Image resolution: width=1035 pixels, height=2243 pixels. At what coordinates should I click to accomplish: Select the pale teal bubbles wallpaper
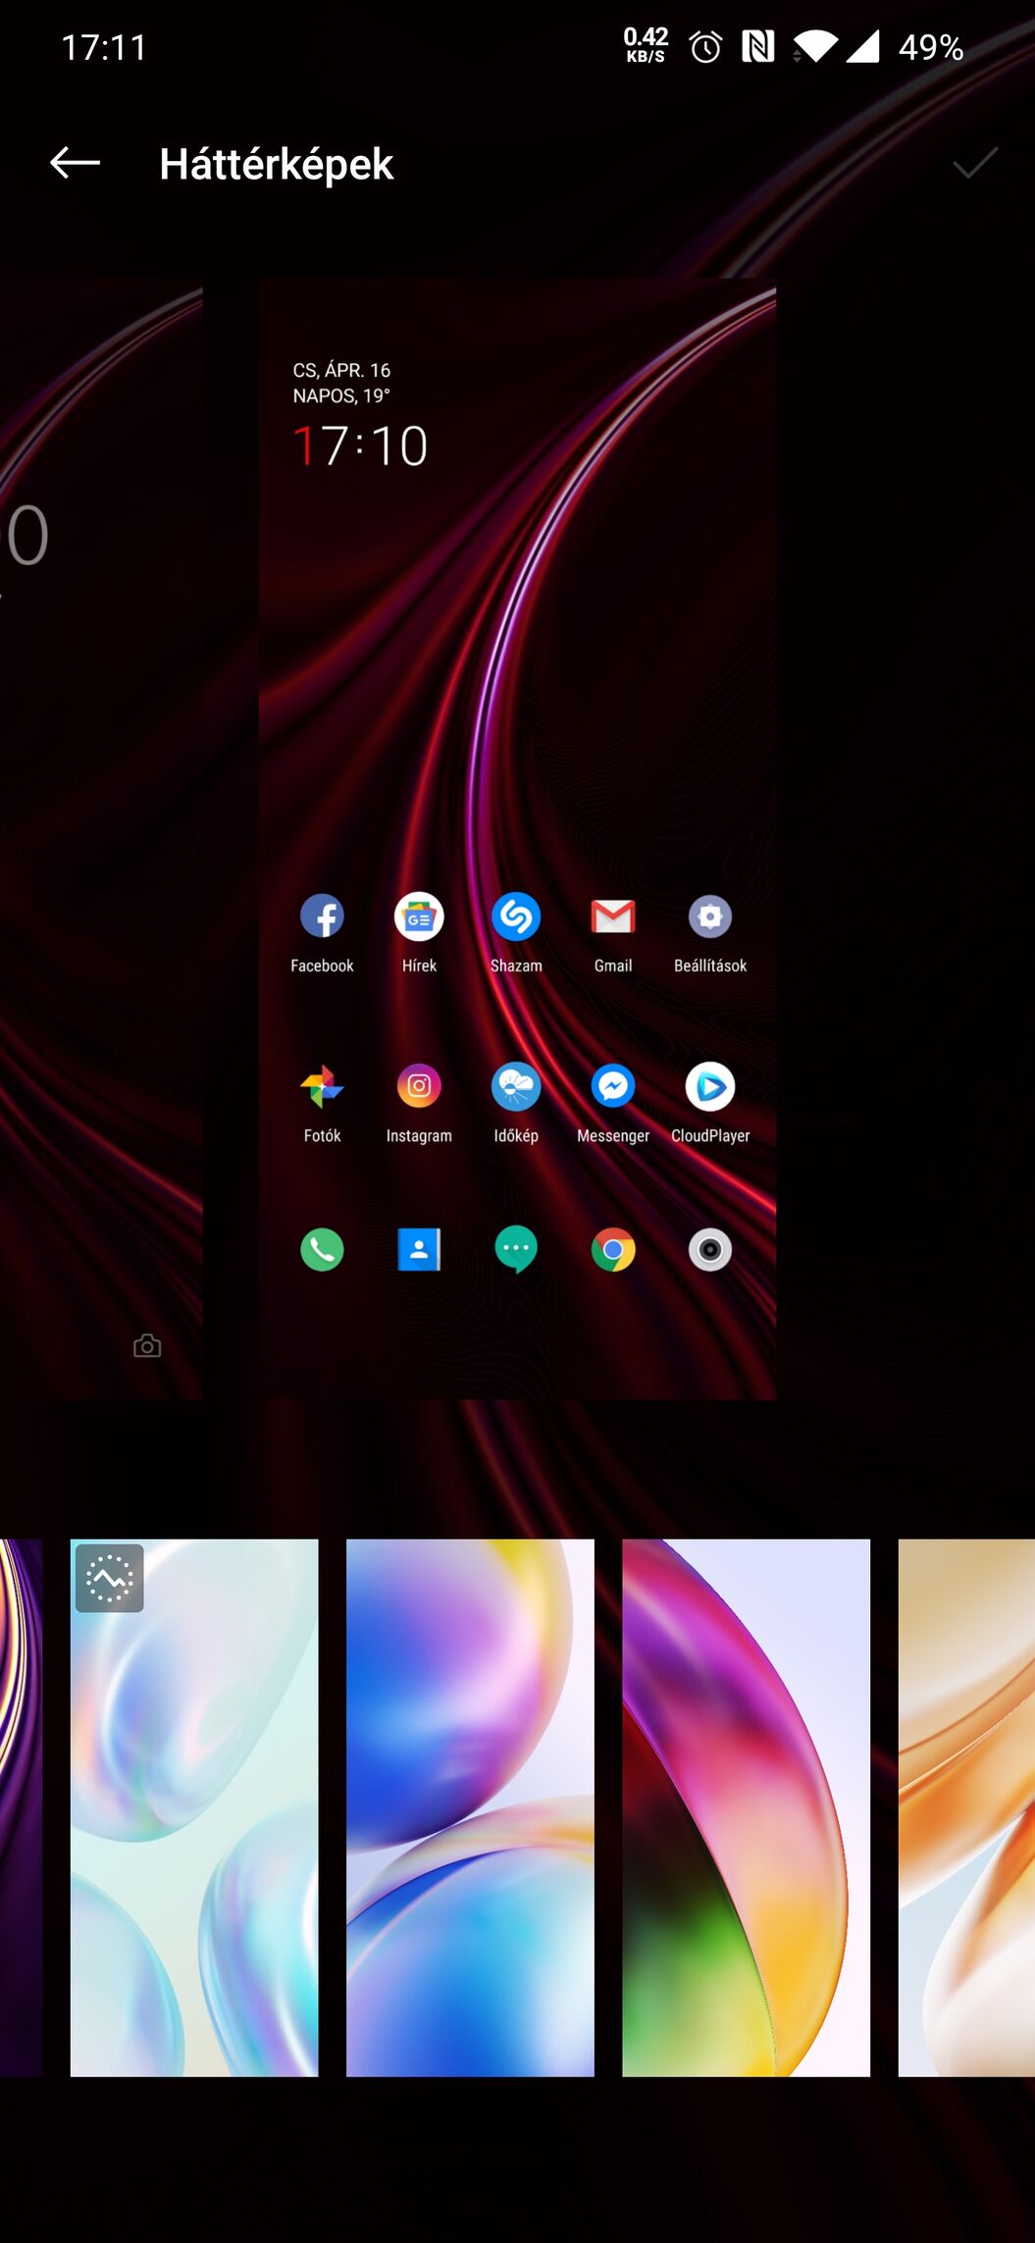click(x=194, y=1807)
